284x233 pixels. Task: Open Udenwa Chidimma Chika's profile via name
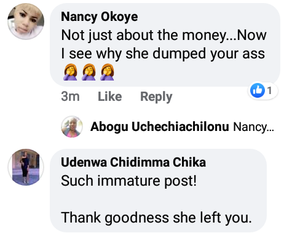click(133, 162)
